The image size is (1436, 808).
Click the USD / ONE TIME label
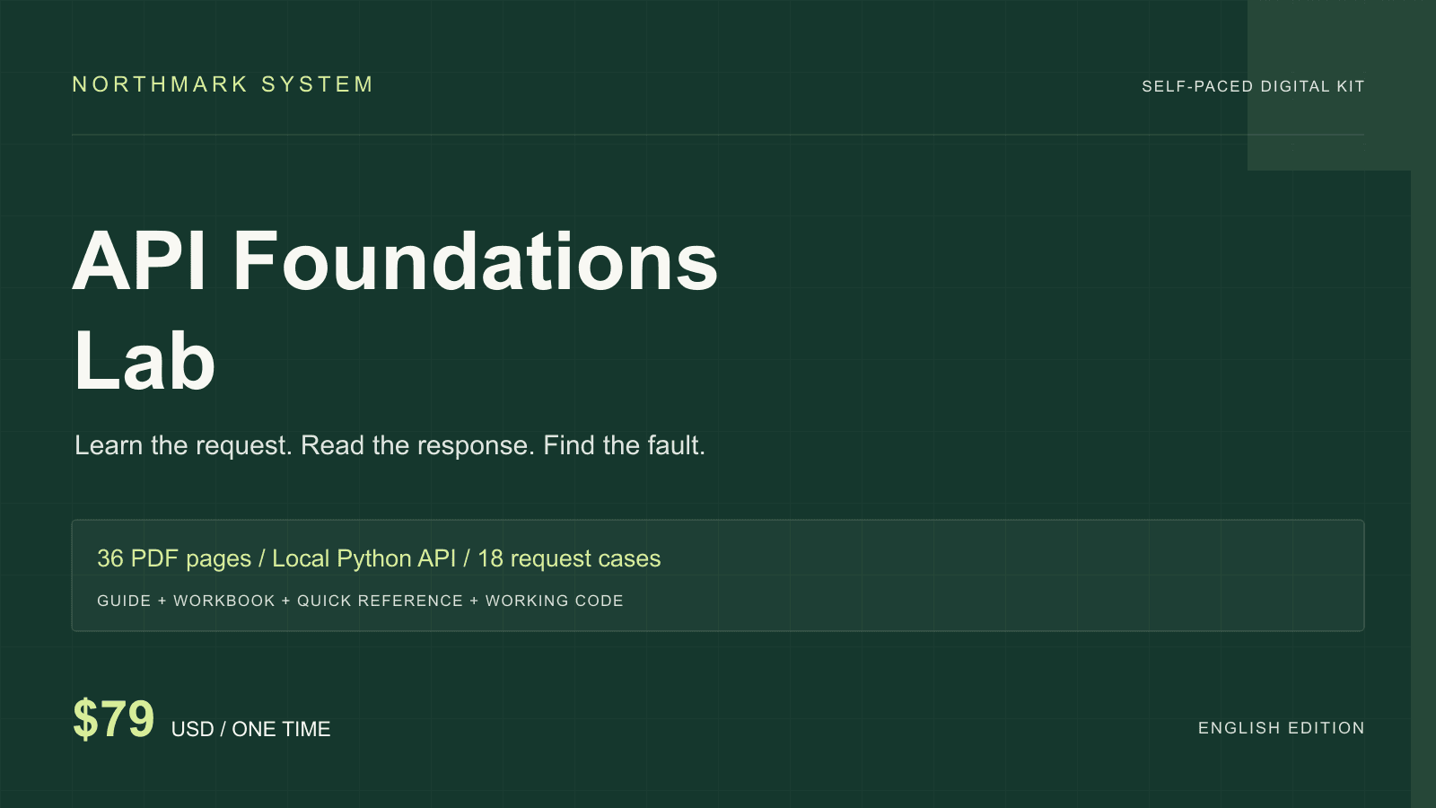(x=250, y=729)
